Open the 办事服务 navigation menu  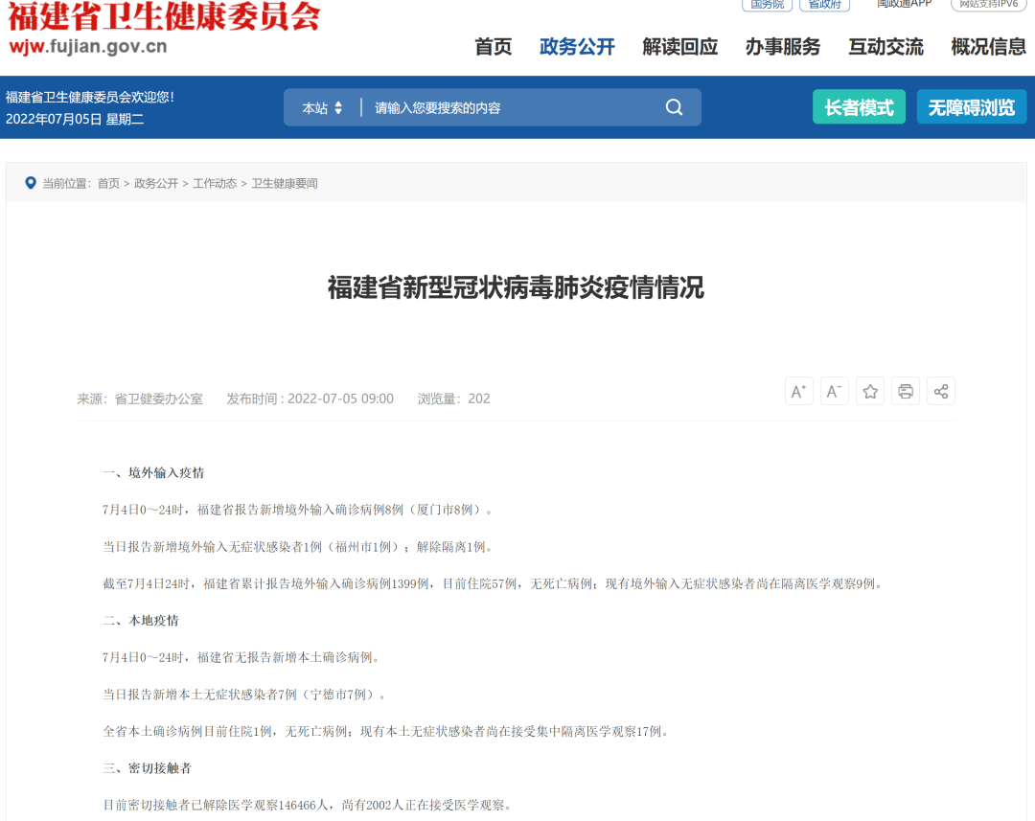point(783,47)
